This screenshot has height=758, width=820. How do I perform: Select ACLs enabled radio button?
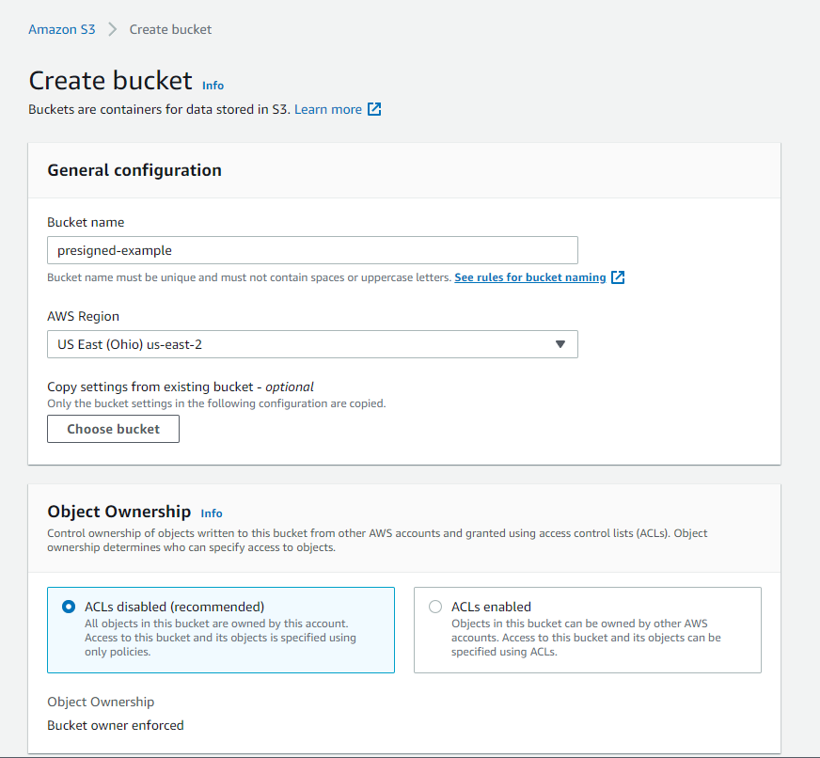coord(435,607)
